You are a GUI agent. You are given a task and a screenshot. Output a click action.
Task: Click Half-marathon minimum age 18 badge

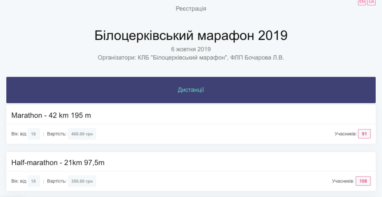(34, 181)
